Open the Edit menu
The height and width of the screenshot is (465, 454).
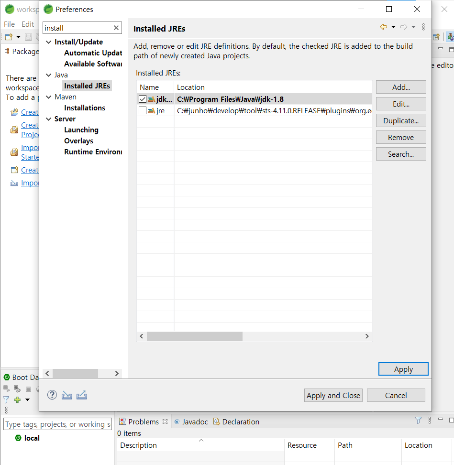pyautogui.click(x=28, y=24)
